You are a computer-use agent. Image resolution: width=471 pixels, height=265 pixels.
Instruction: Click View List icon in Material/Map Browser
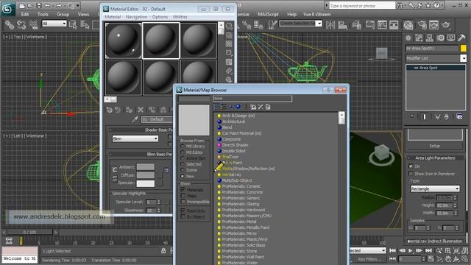(x=216, y=107)
